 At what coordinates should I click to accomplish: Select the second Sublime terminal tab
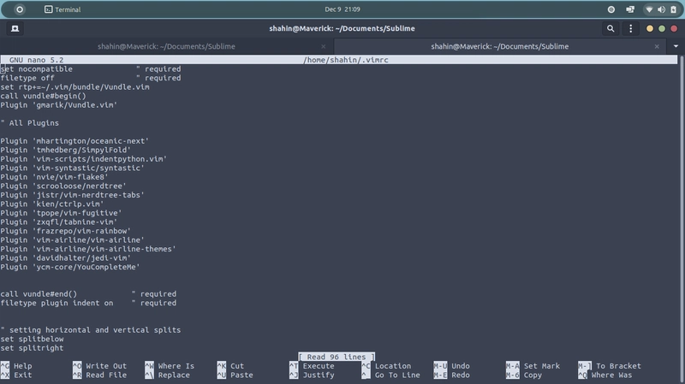[488, 46]
